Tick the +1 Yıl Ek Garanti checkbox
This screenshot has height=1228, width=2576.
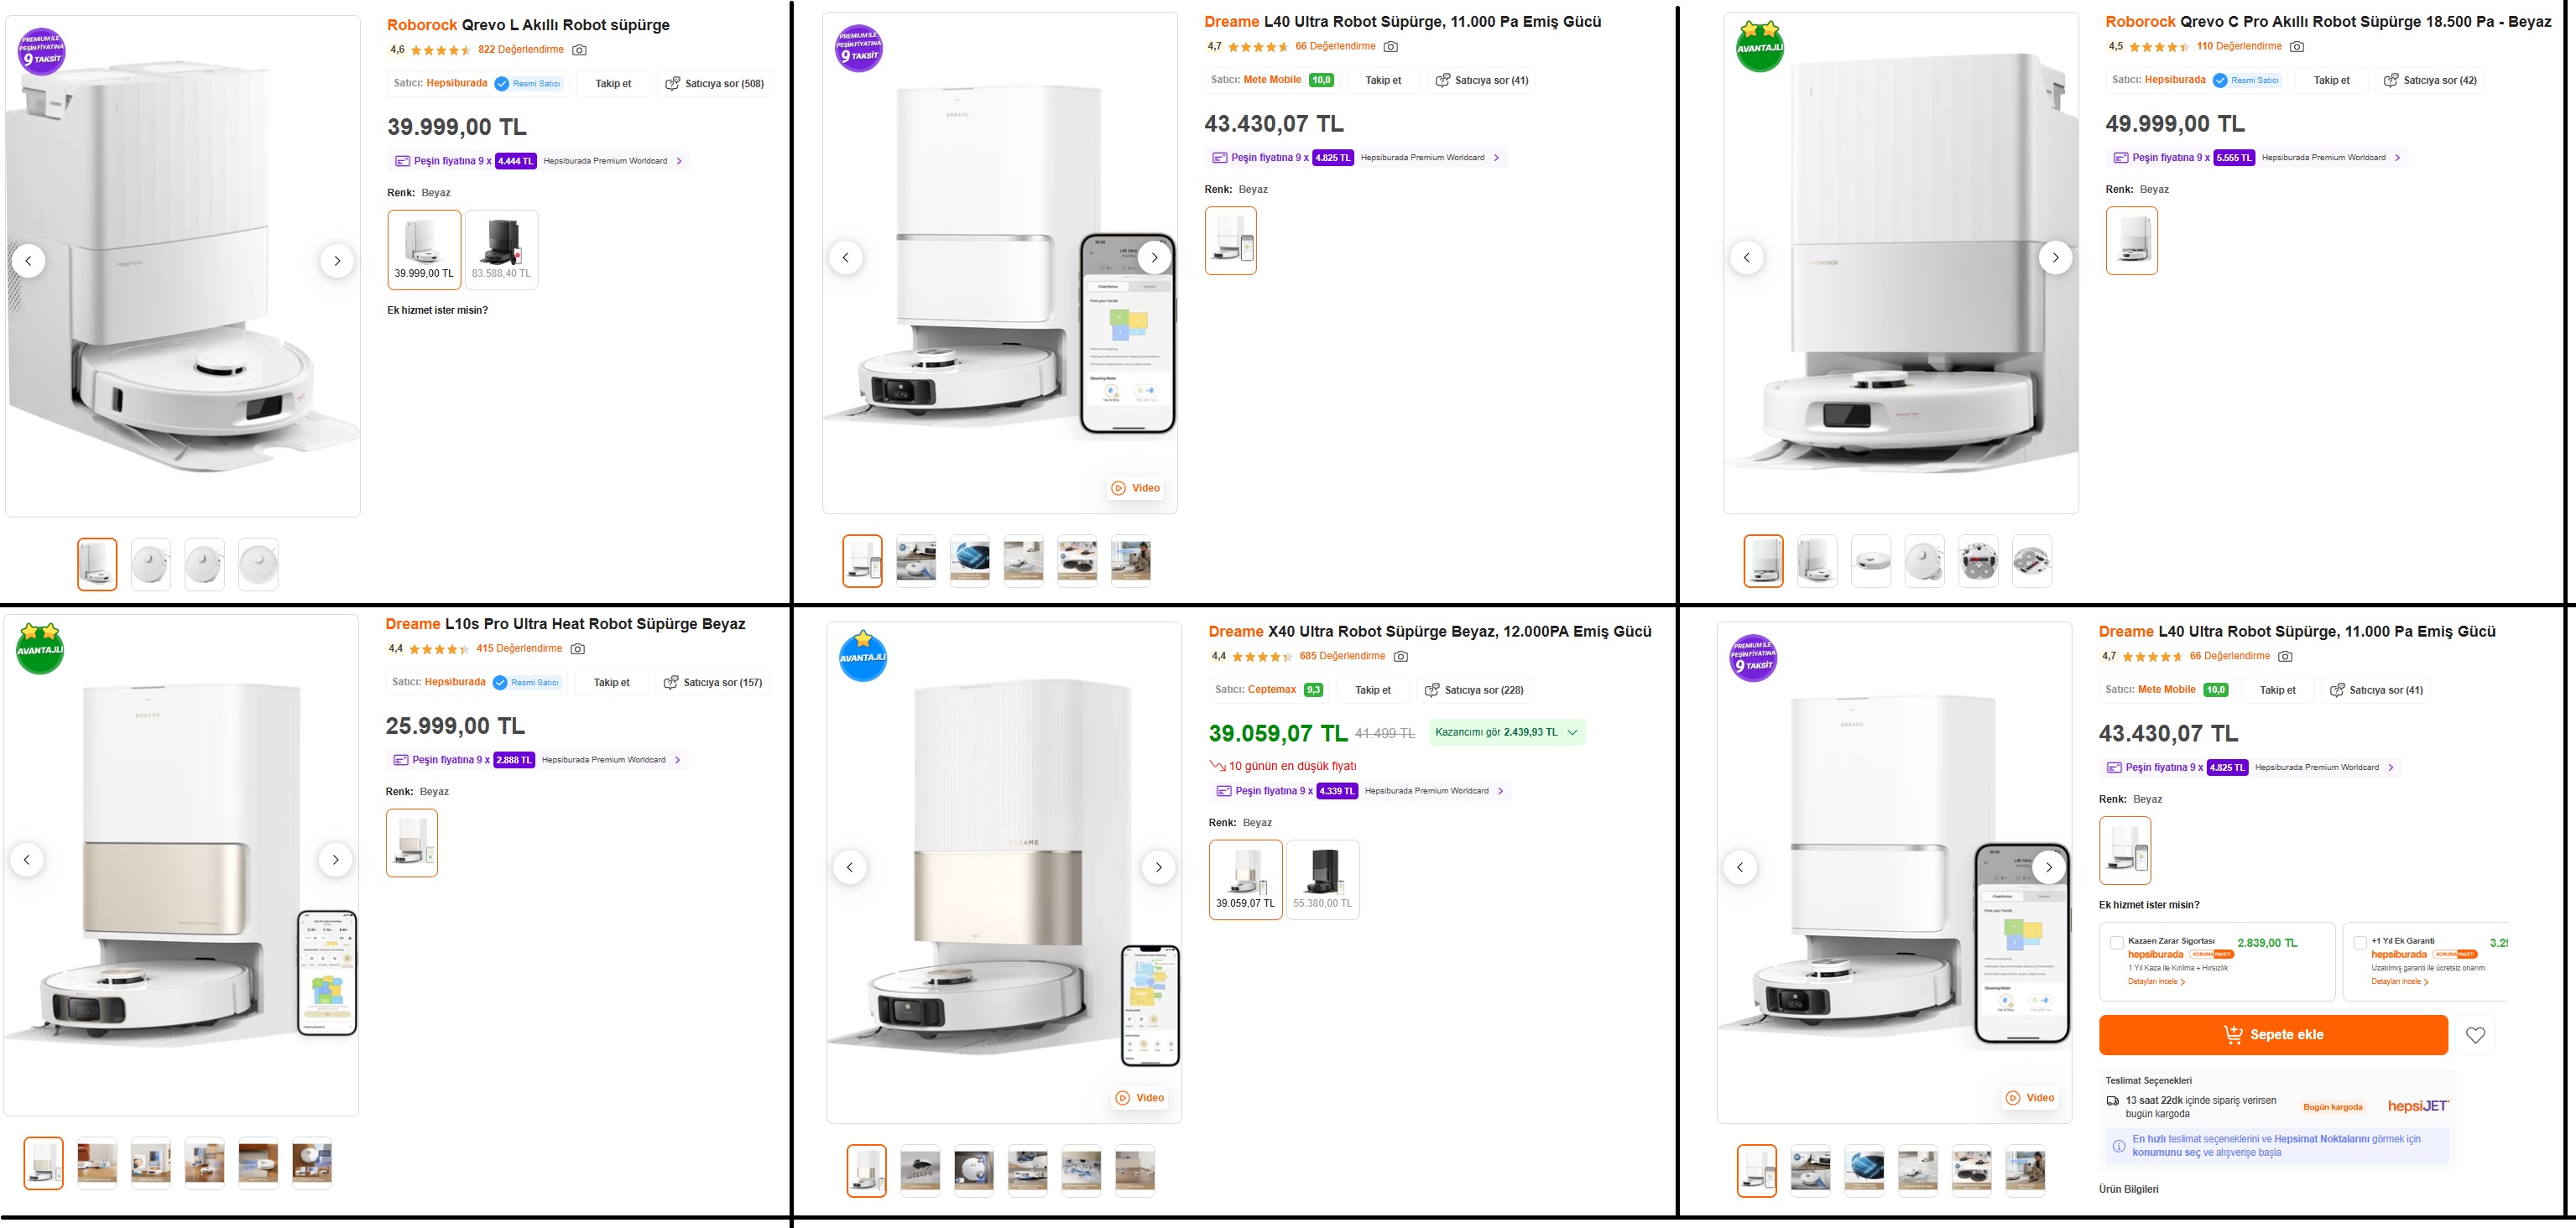(x=2360, y=942)
